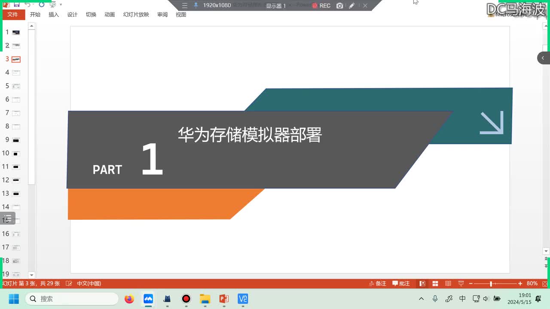Click the zoom in plus button
The image size is (550, 309).
[x=520, y=284]
